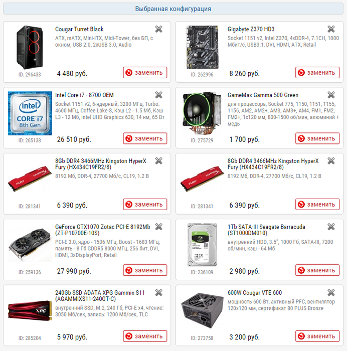The width and height of the screenshot is (347, 351).
Task: Remove Intel Core i7-8700 OEM with X icon
Action: (x=159, y=95)
